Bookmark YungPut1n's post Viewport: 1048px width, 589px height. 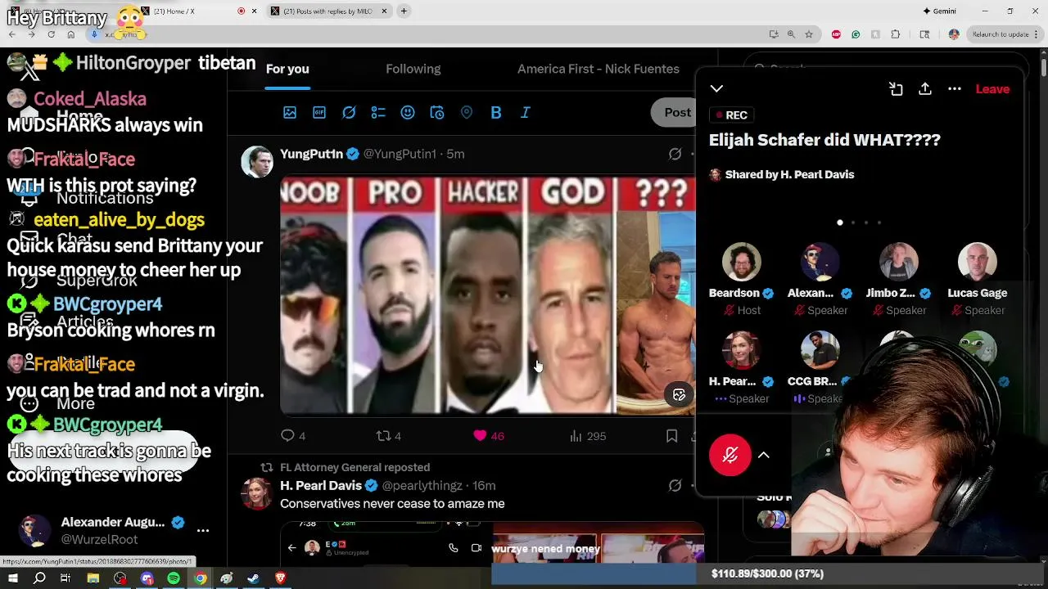click(671, 436)
